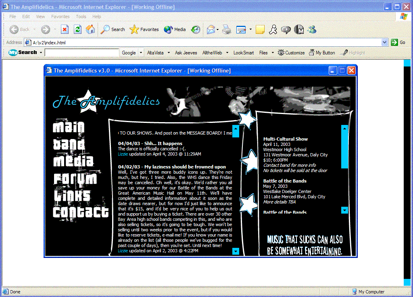Click the AlltheWeb search button
The width and height of the screenshot is (413, 297).
212,53
